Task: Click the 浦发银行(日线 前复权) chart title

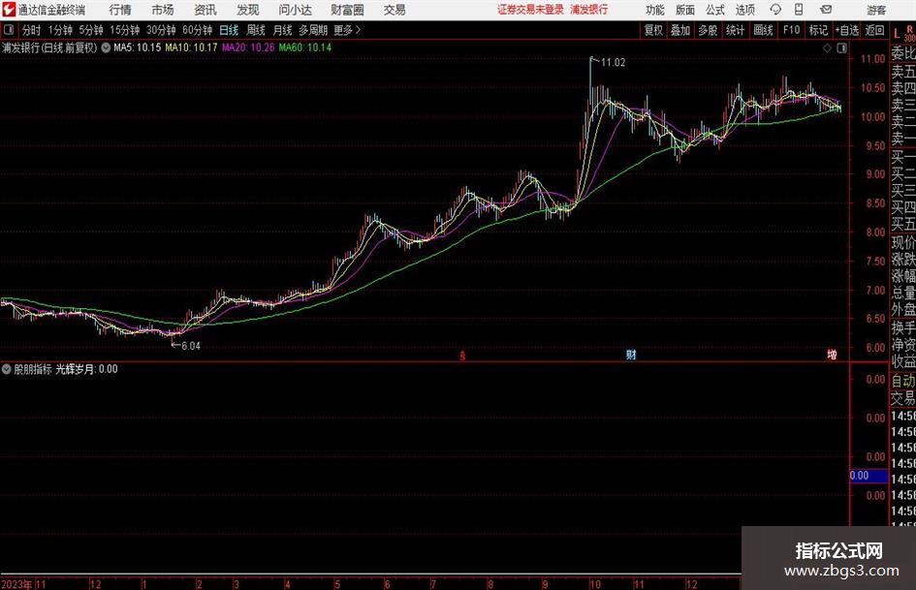Action: (49, 47)
